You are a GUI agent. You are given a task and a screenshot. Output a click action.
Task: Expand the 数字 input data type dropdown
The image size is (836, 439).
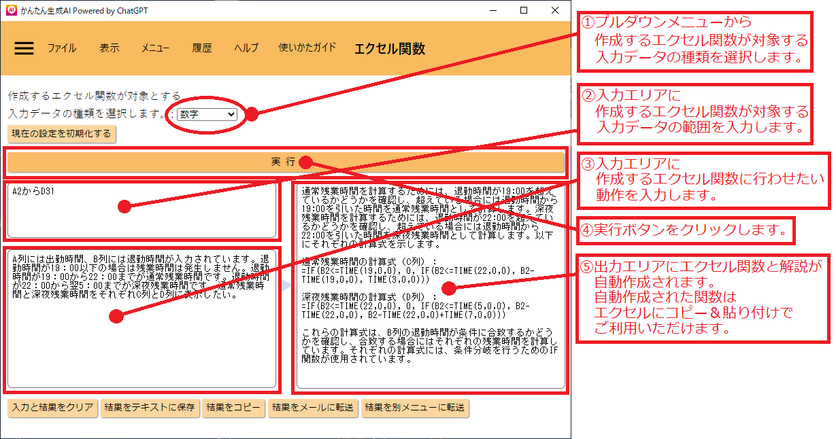[x=206, y=115]
